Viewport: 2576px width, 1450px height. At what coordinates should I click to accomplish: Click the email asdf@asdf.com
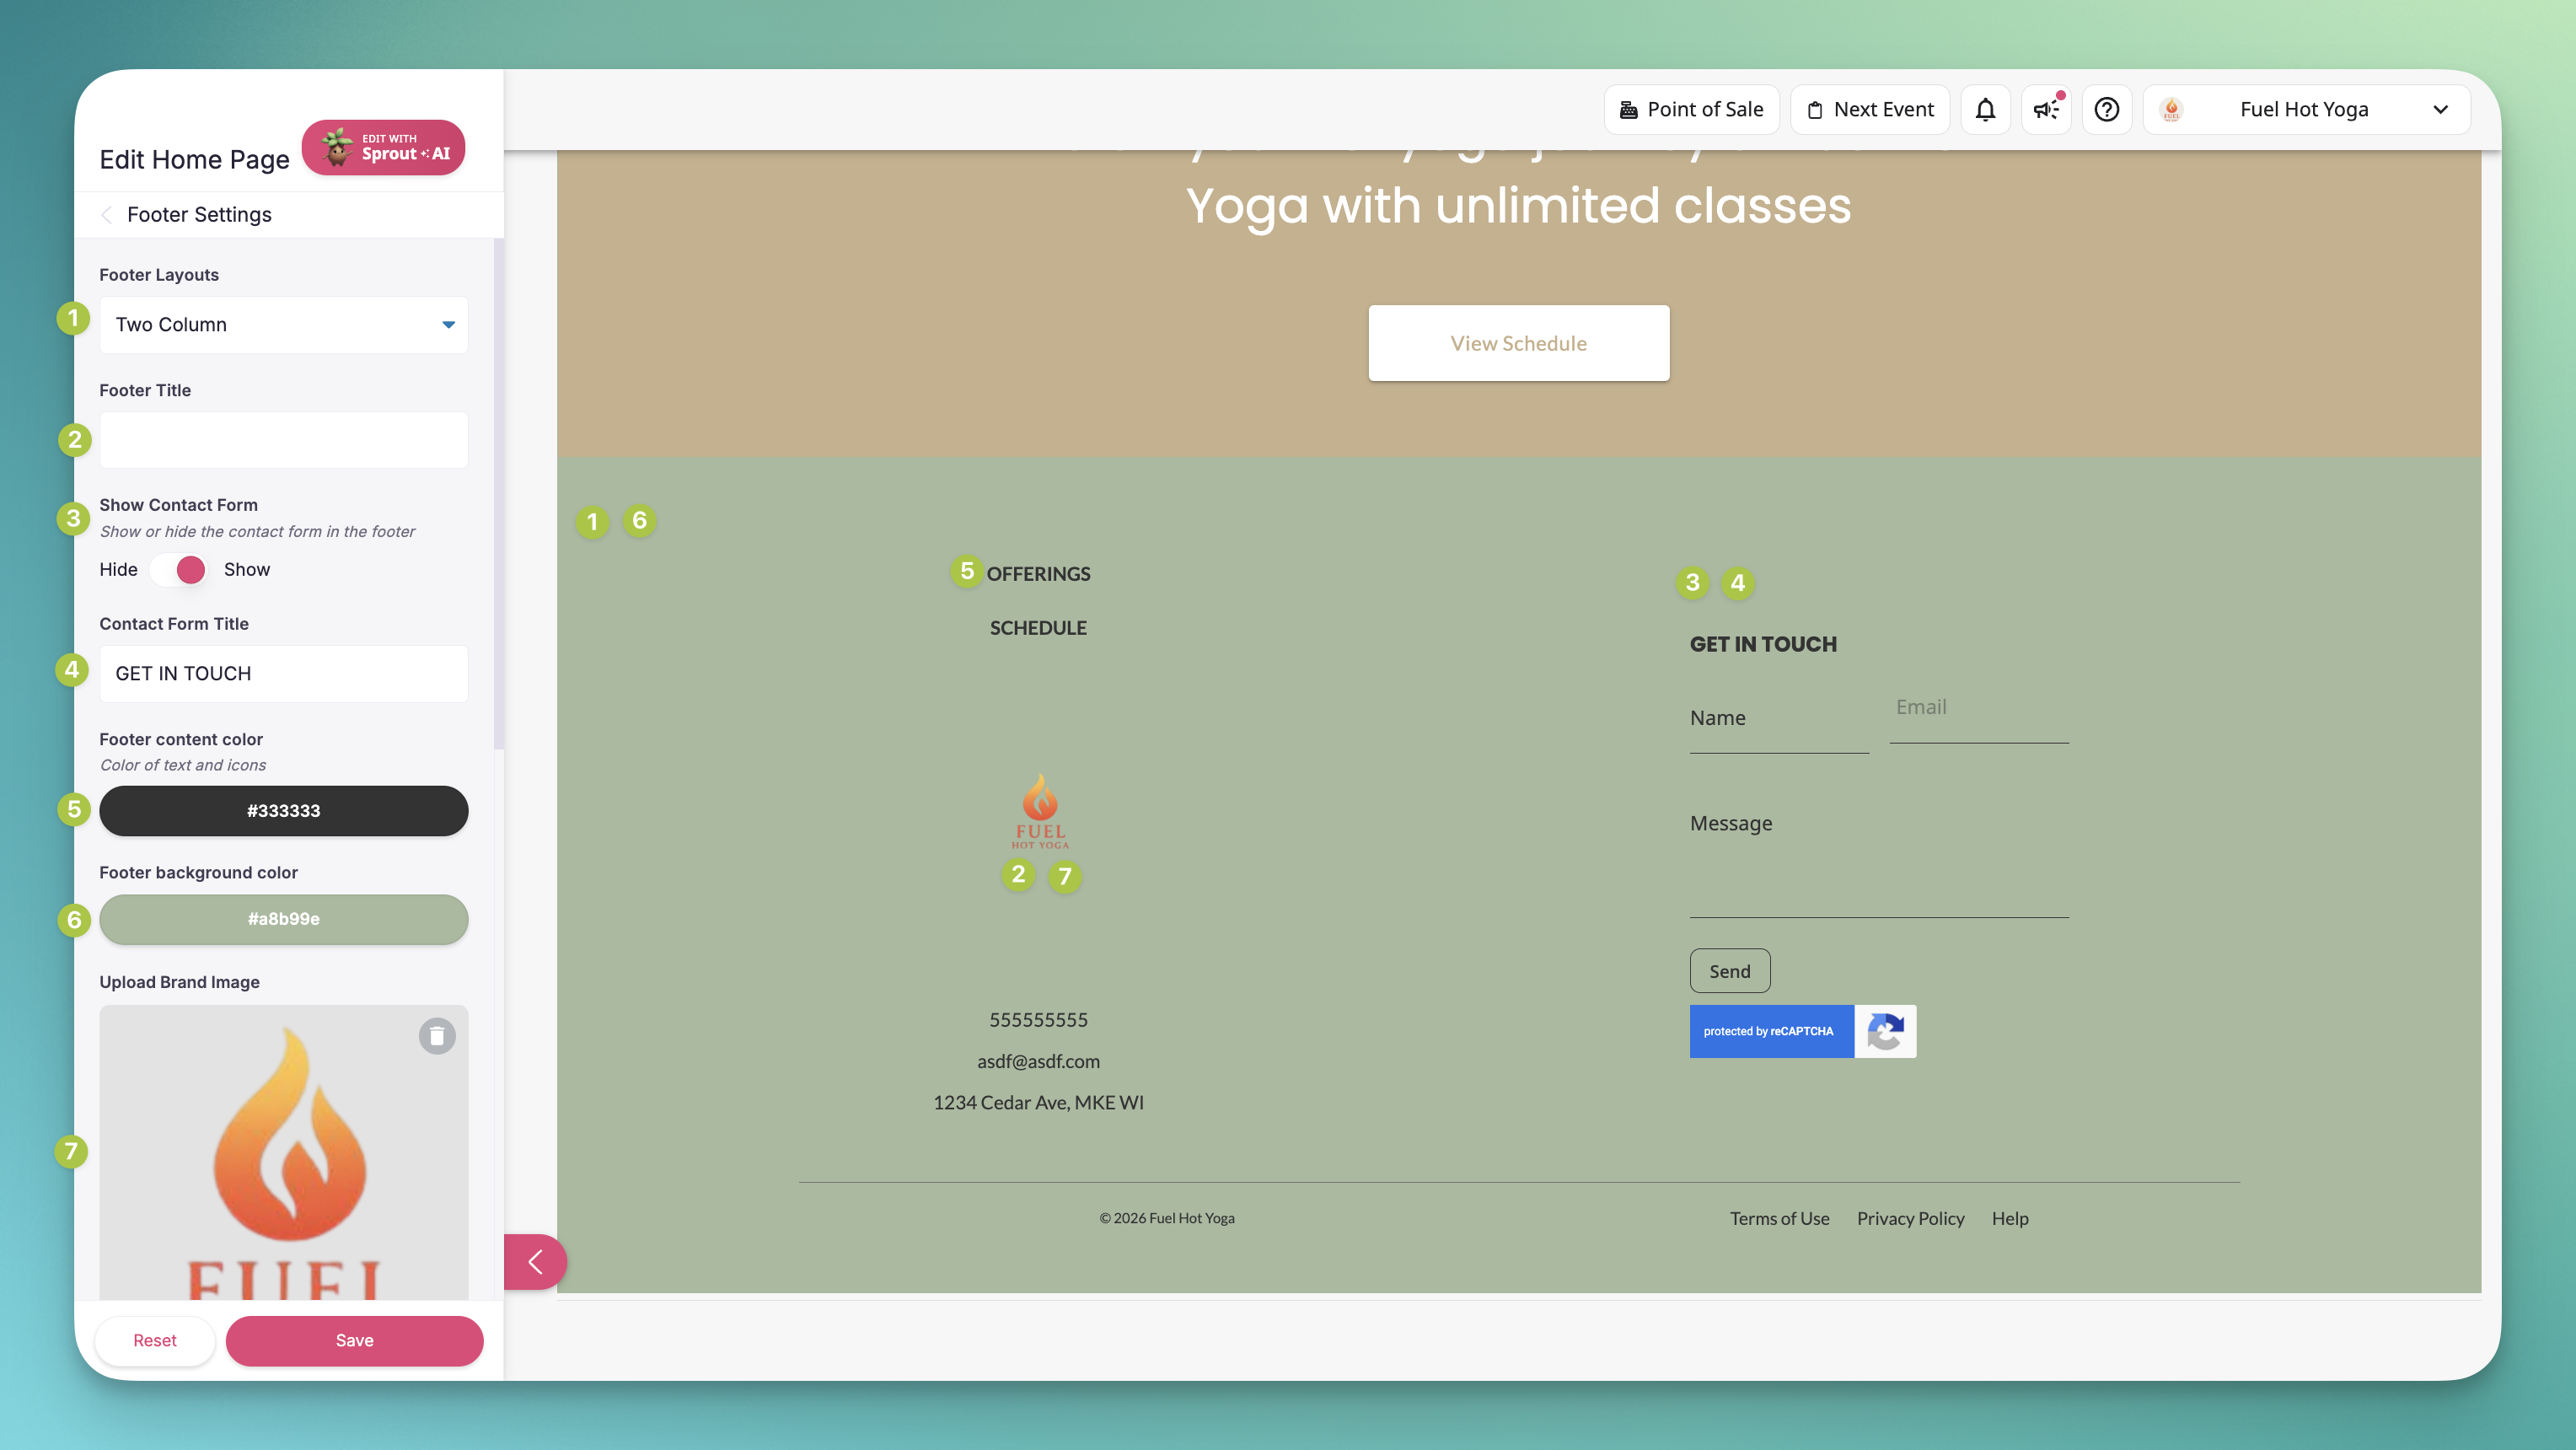pyautogui.click(x=1038, y=1061)
